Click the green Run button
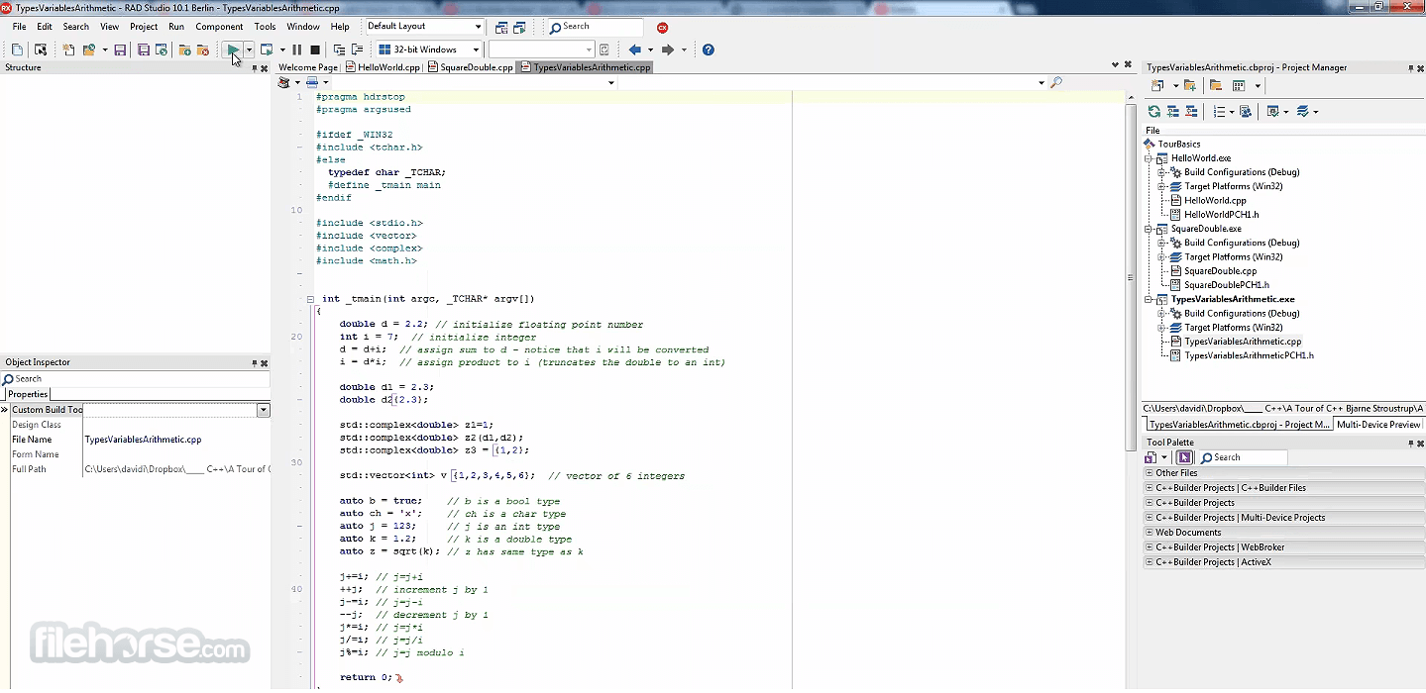 (233, 49)
